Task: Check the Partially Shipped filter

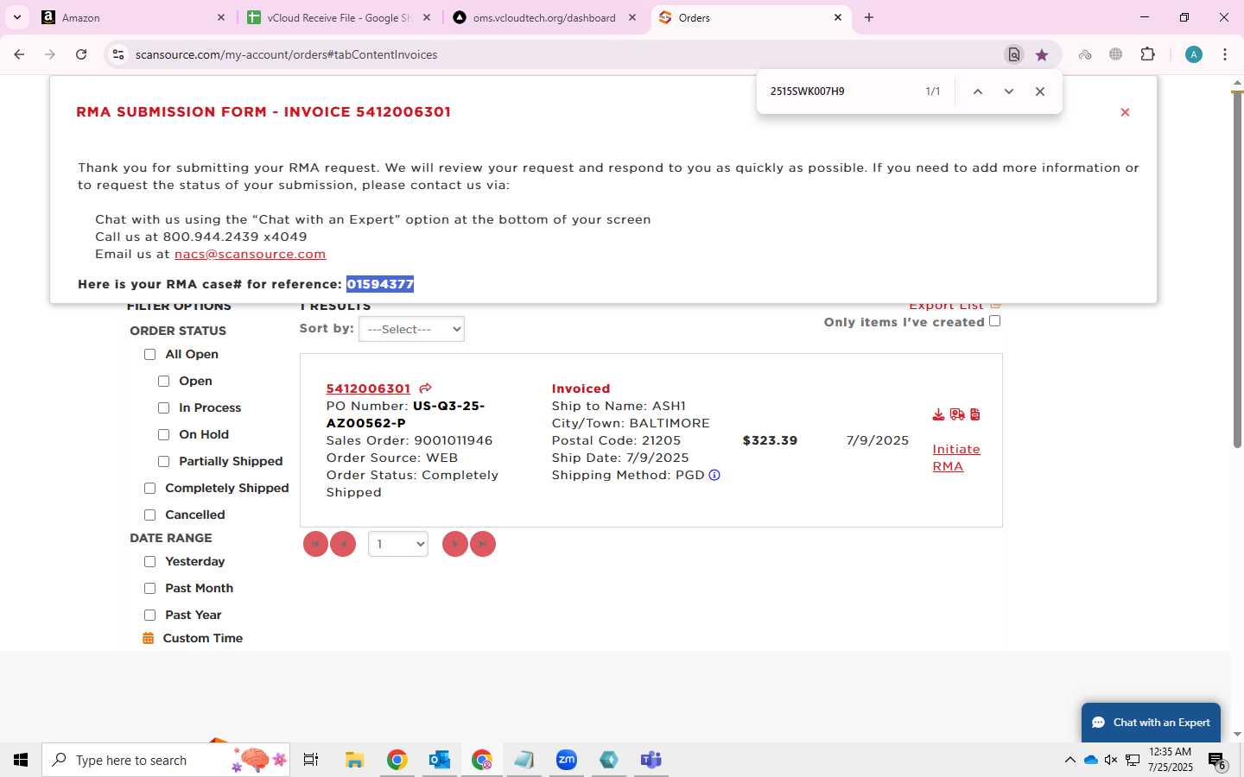Action: 164,461
